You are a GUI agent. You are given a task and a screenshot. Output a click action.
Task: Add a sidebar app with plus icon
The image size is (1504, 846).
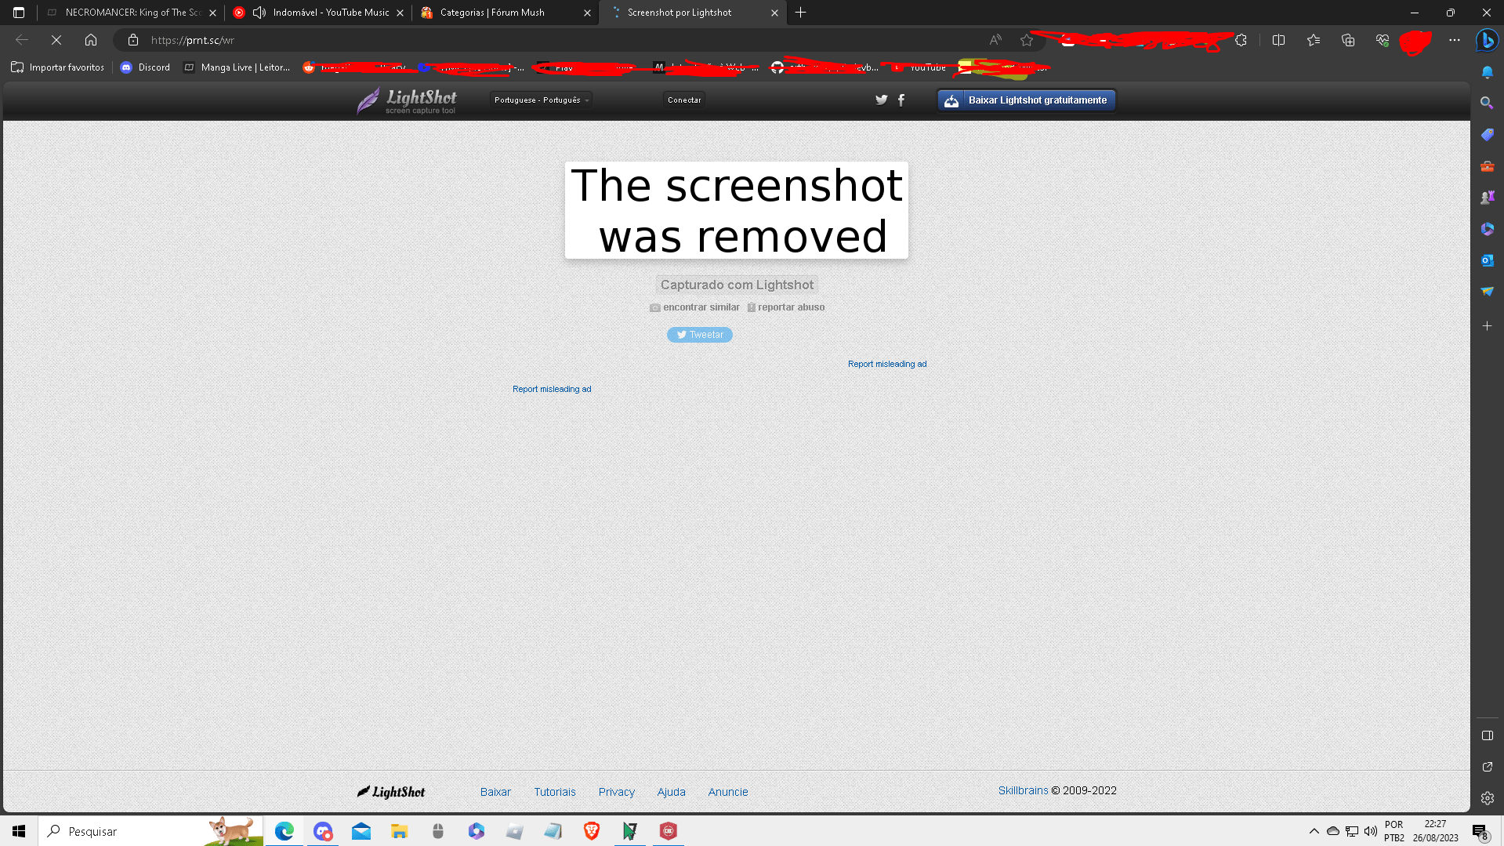click(1487, 325)
